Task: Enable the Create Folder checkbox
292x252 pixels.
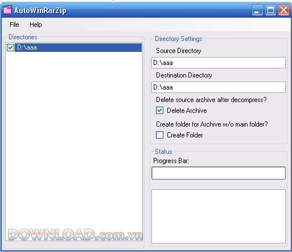Action: tap(159, 135)
